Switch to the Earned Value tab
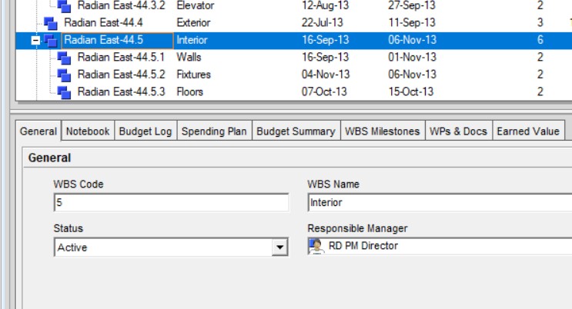Screen dimensions: 572x309 (x=528, y=131)
